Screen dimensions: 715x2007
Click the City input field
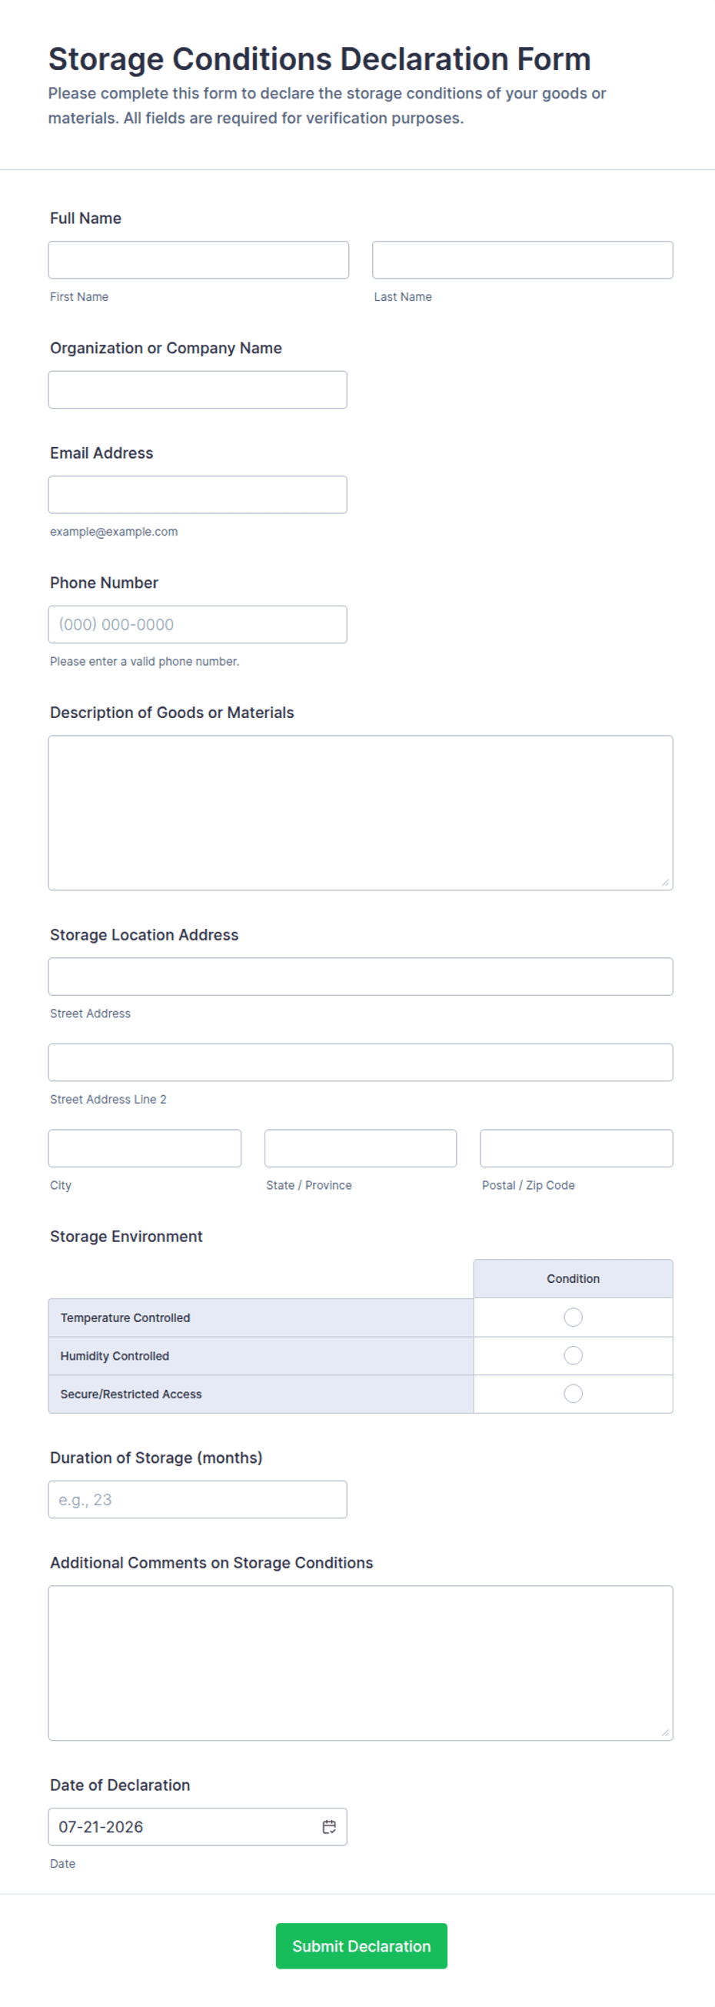click(x=145, y=1148)
